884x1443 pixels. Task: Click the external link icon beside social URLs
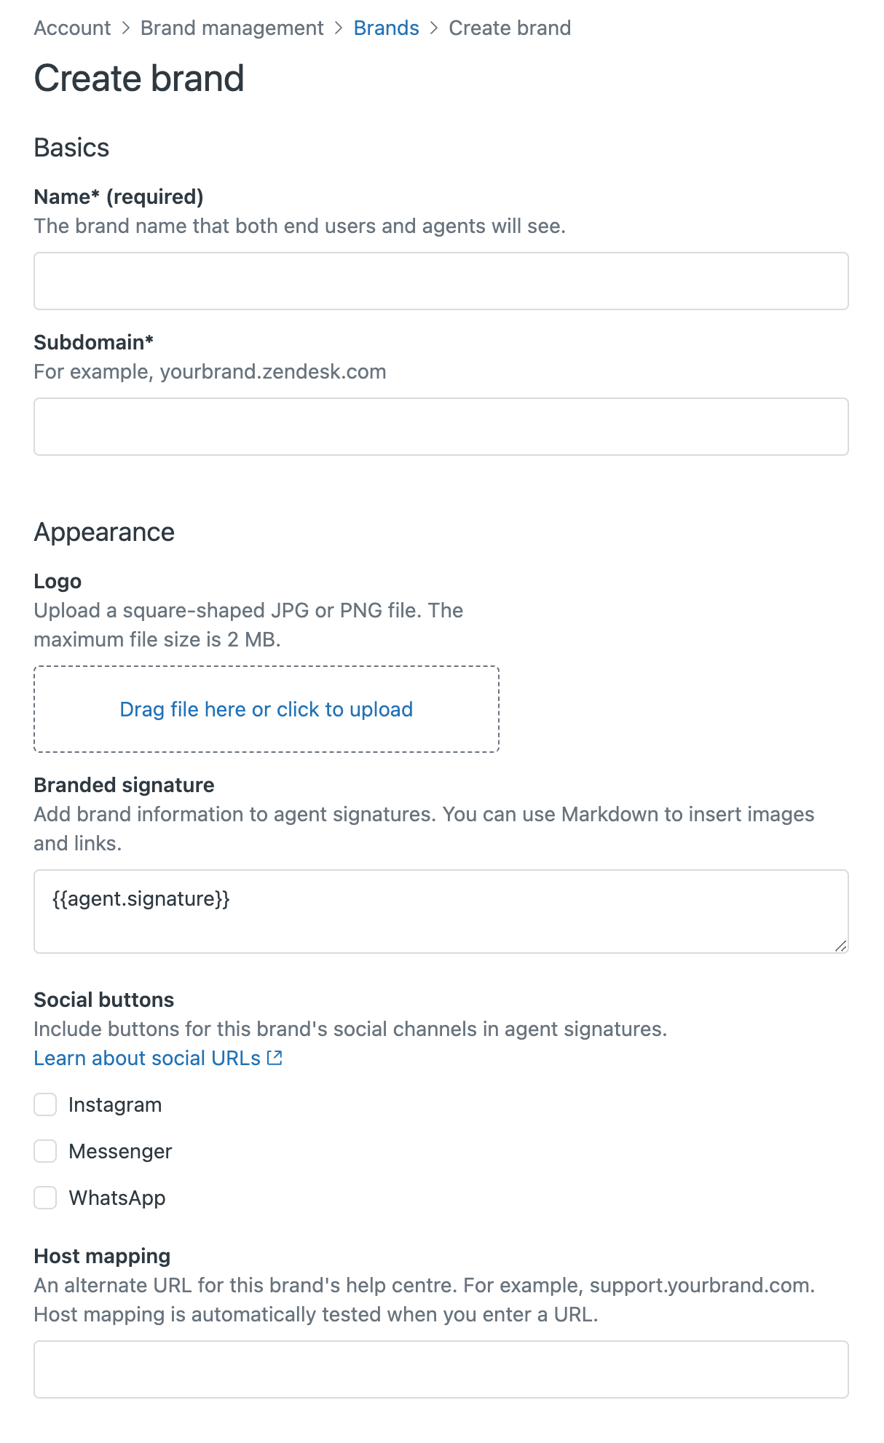pos(275,1058)
